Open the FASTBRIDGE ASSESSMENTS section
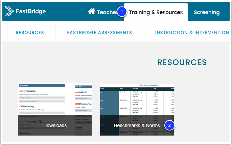Viewport: 232px width, 145px height. point(99,33)
